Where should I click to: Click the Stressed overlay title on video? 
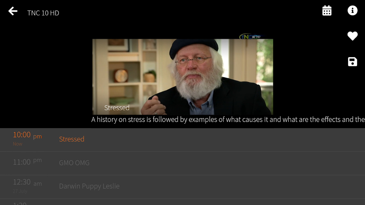click(117, 108)
